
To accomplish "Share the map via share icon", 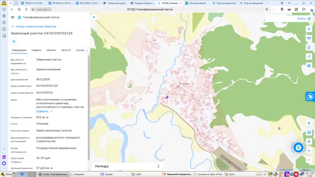I will (x=309, y=57).
